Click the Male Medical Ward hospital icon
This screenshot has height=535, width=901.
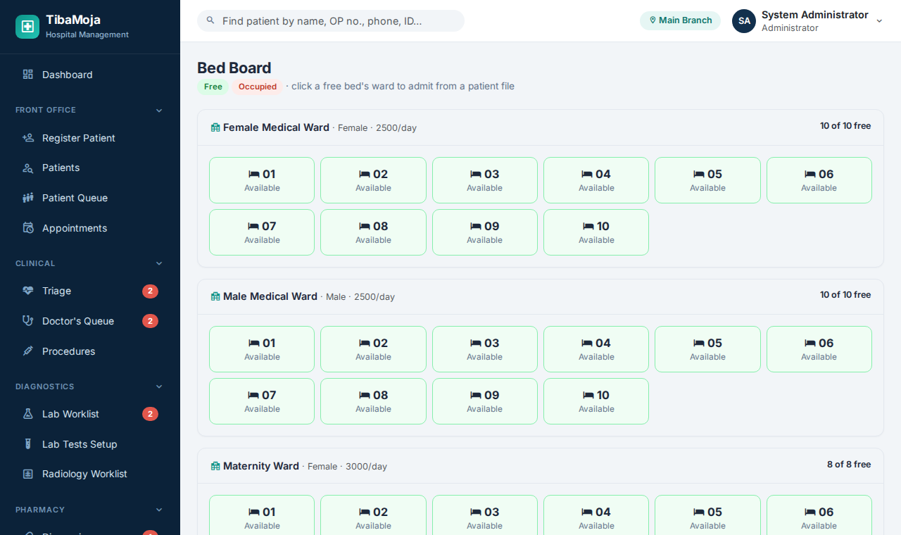[215, 296]
